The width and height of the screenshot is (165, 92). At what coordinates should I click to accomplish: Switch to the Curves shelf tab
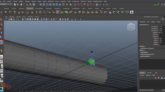(14, 8)
